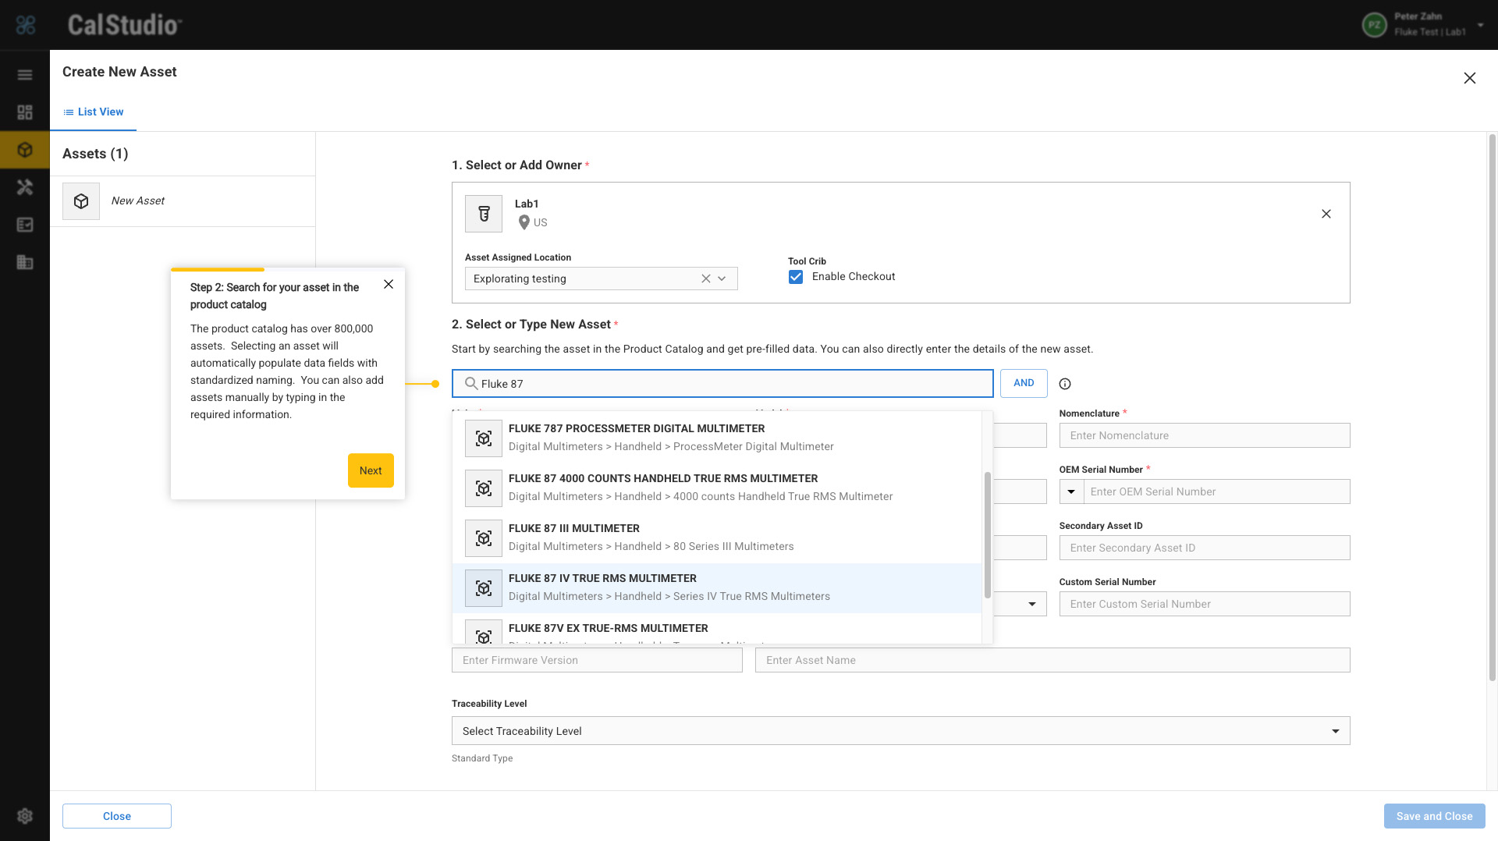Screen dimensions: 1498x841
Task: Open the tools wrench icon in sidebar
Action: 25,187
